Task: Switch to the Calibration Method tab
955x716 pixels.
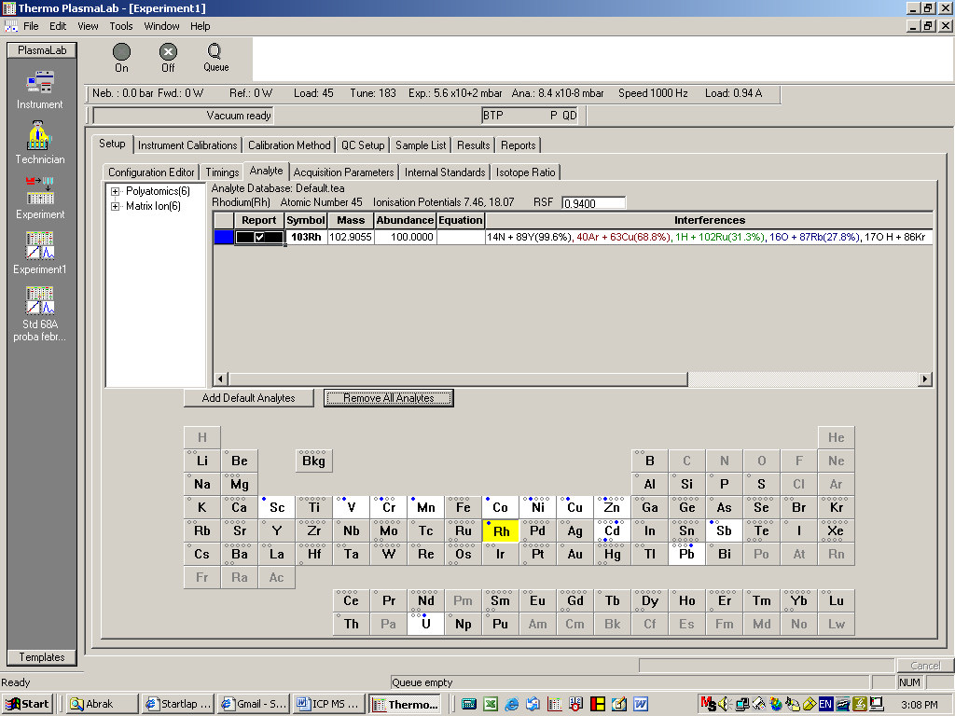Action: 289,145
